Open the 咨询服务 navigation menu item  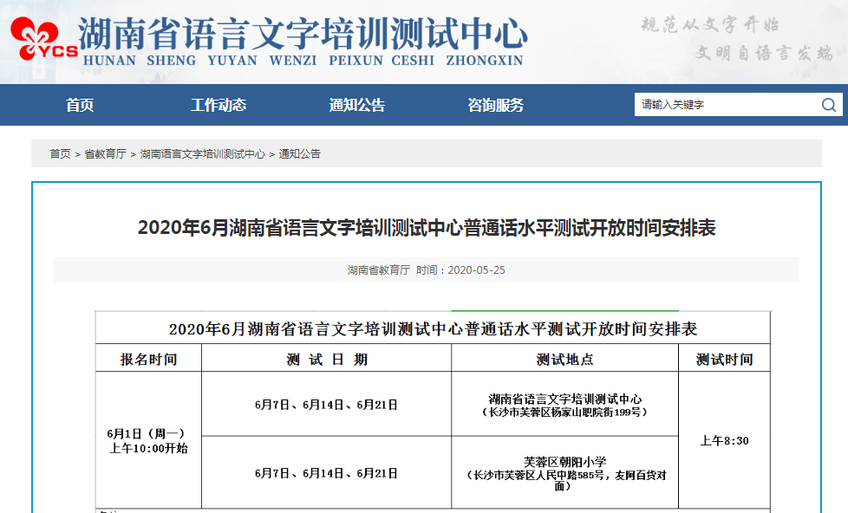[x=495, y=104]
